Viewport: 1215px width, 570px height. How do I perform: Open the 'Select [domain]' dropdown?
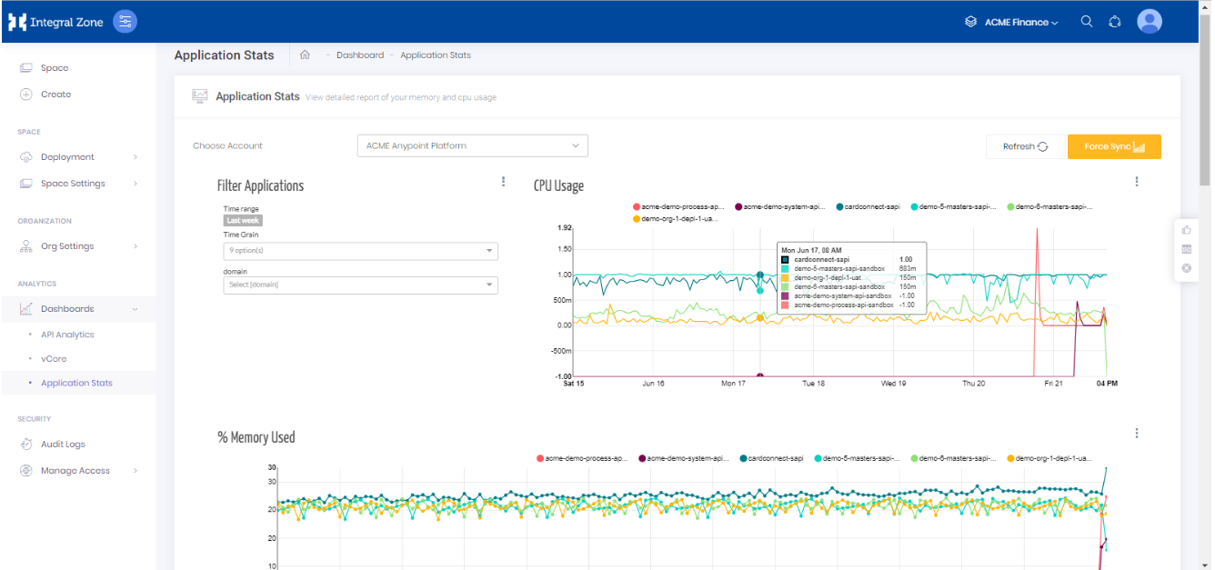click(361, 285)
